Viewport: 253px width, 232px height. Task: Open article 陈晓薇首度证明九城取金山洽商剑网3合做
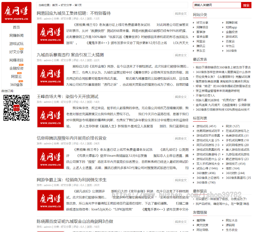(75, 221)
